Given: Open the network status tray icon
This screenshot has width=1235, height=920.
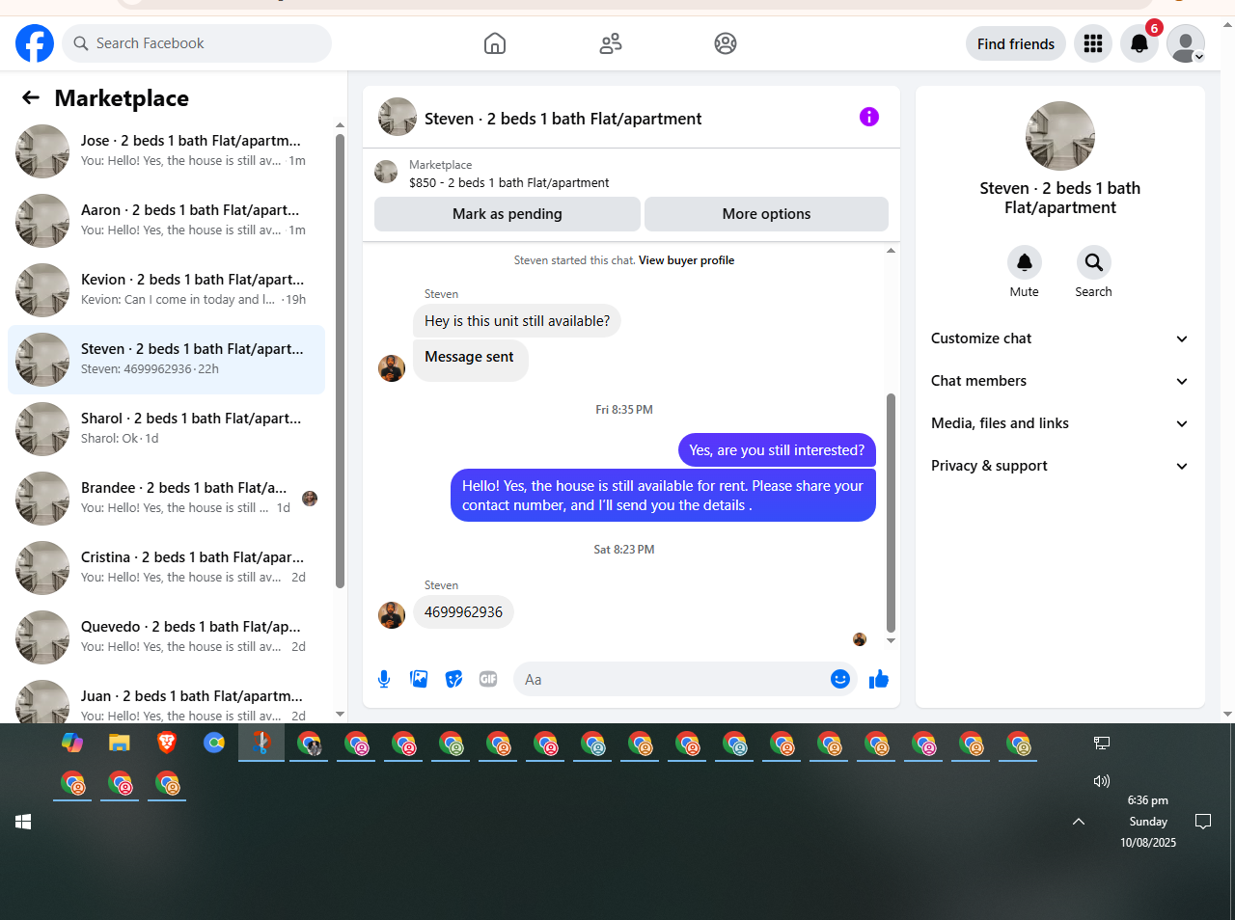Looking at the screenshot, I should [1102, 743].
